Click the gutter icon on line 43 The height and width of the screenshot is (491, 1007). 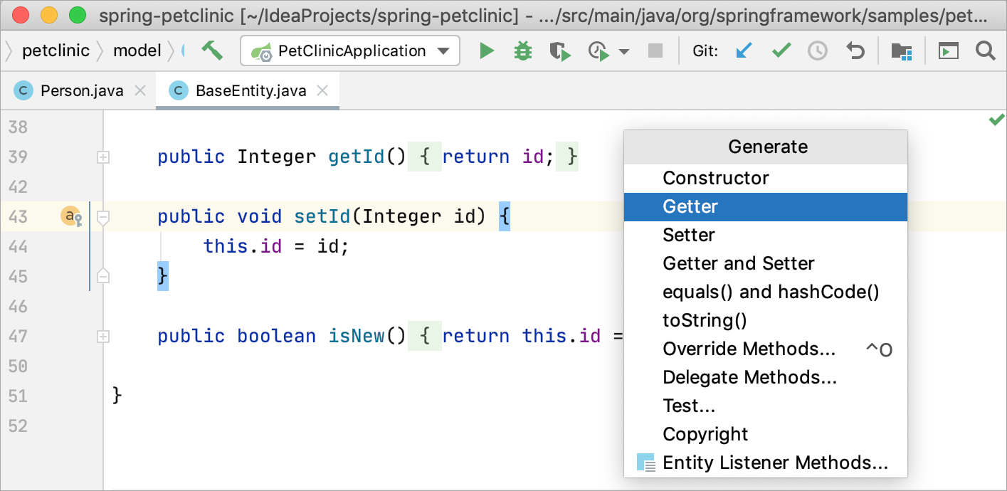click(x=71, y=216)
